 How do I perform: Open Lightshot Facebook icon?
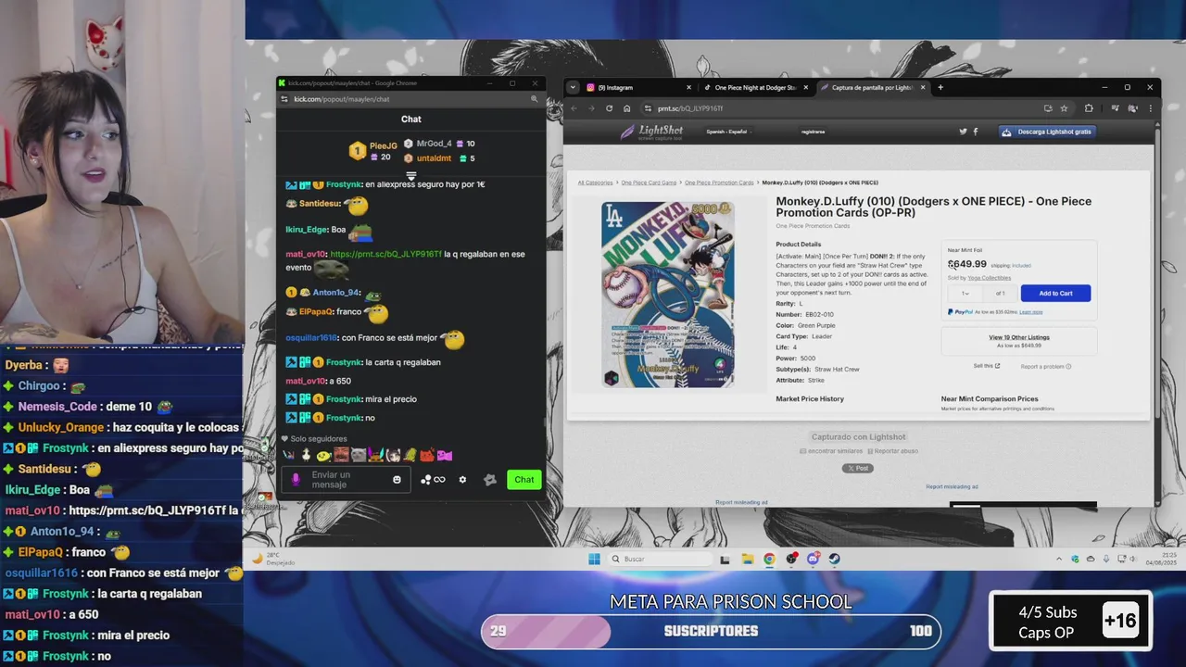pos(975,132)
